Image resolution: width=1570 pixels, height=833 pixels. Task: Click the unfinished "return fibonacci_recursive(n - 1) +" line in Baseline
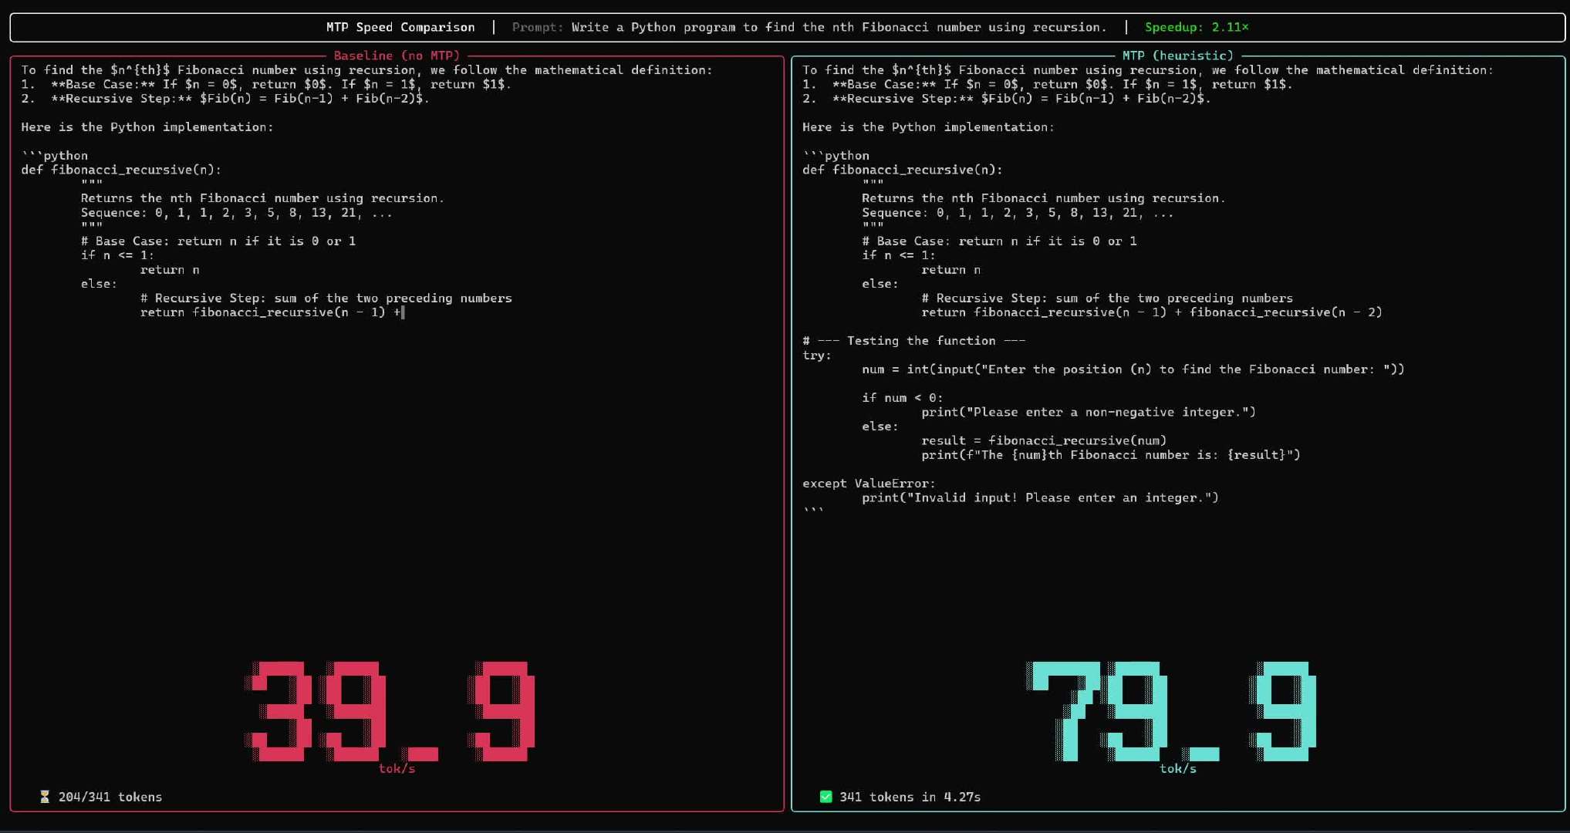coord(271,312)
